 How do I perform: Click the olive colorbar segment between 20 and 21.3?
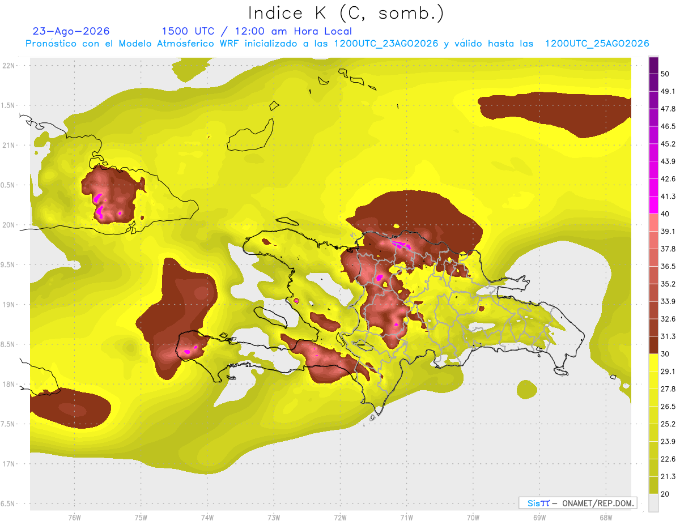click(x=654, y=485)
